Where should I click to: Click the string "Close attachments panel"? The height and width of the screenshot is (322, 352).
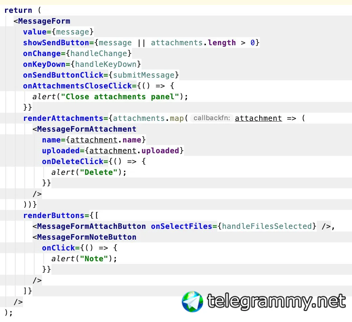coord(120,97)
